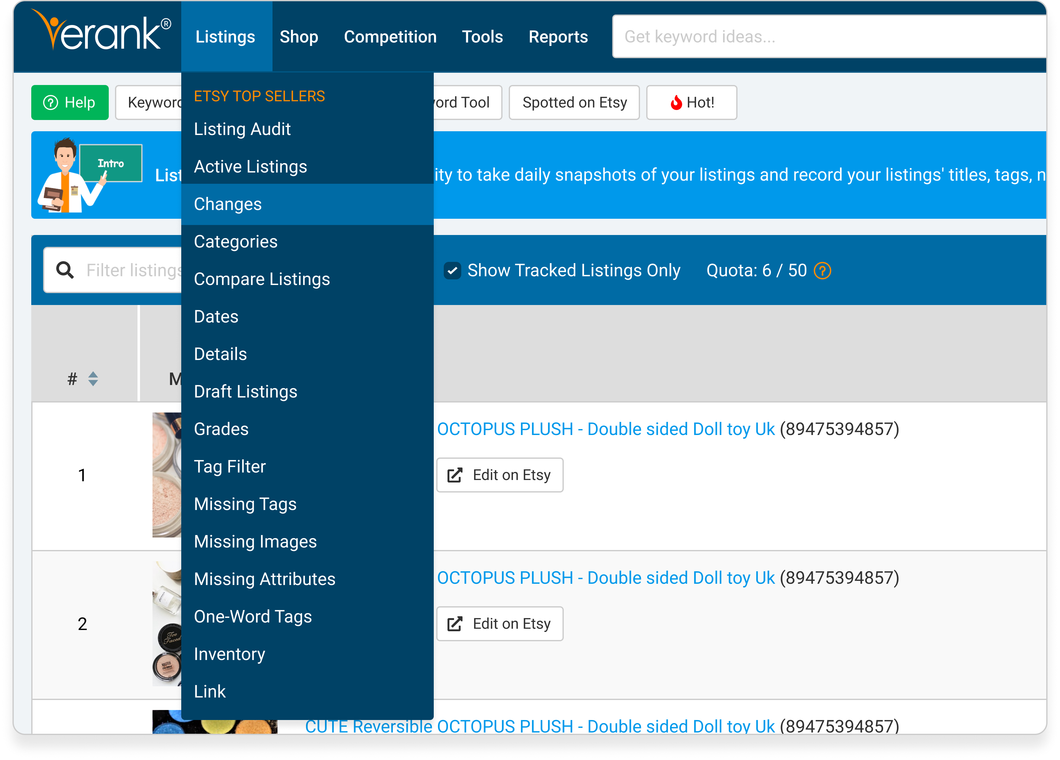The width and height of the screenshot is (1060, 760).
Task: Open row 1 OCTOPUS PLUSH listing link
Action: pyautogui.click(x=606, y=429)
